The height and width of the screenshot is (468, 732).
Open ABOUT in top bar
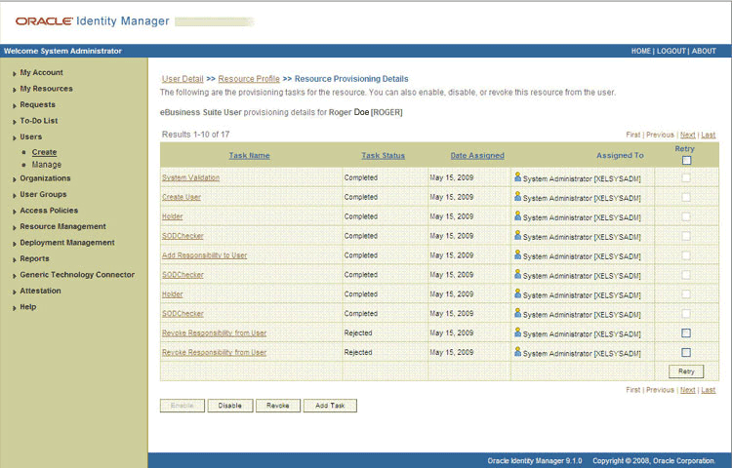[x=704, y=51]
